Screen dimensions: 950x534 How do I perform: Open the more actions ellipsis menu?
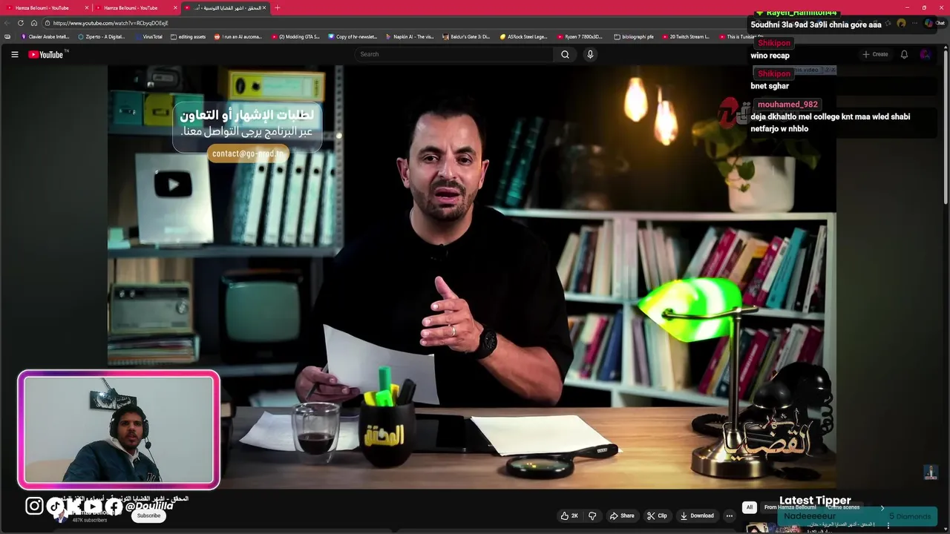click(x=730, y=515)
